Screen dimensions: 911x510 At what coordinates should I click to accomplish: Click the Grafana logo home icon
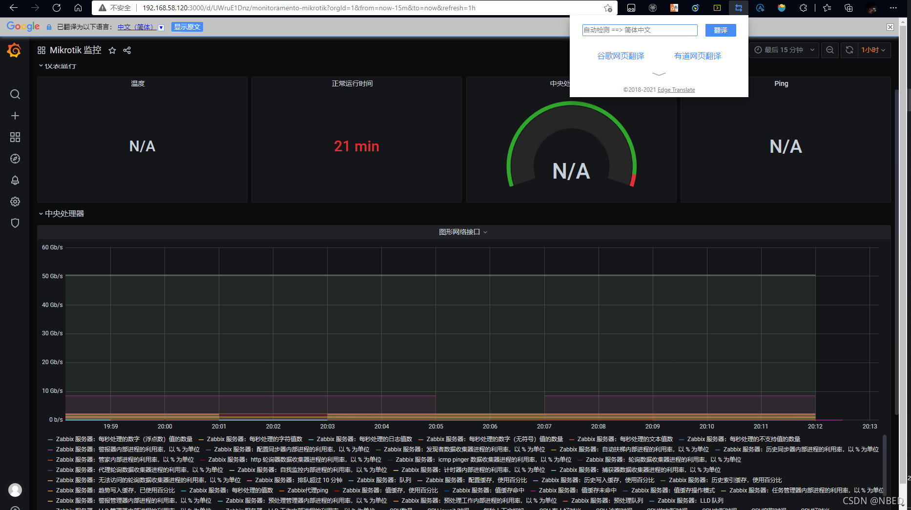point(14,50)
